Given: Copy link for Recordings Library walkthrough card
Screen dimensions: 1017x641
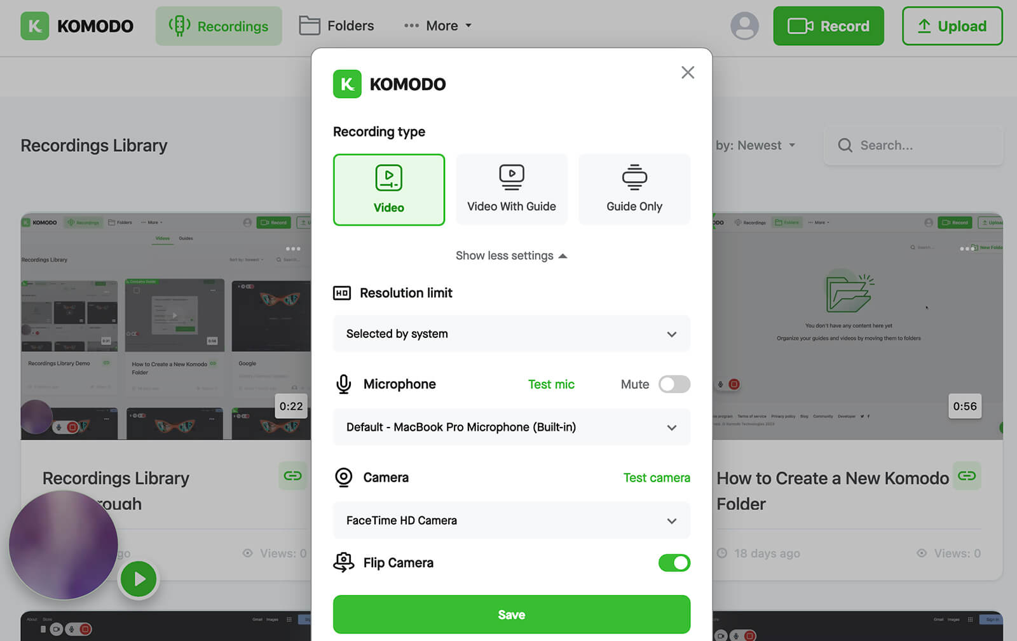Looking at the screenshot, I should 292,476.
